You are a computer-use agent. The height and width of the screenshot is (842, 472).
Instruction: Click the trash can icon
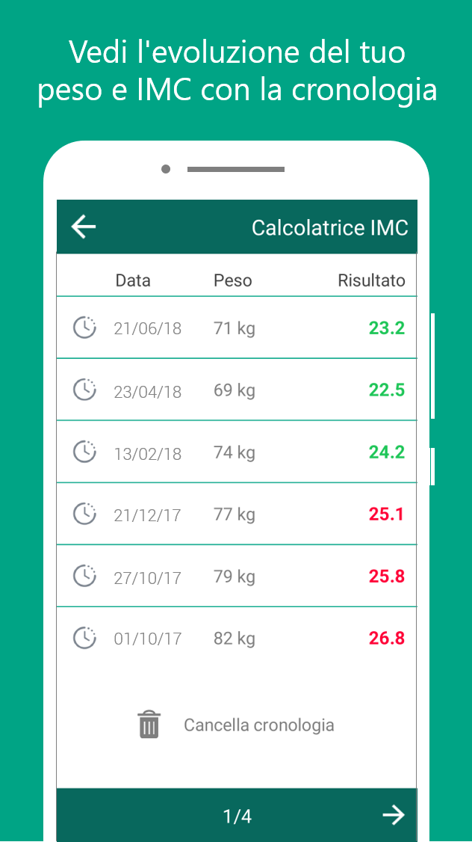pyautogui.click(x=149, y=725)
